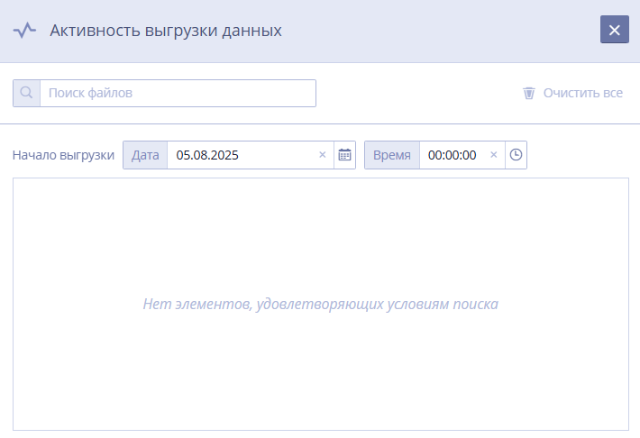640x438 pixels.
Task: Click "Нет элементов" empty list message
Action: (320, 304)
